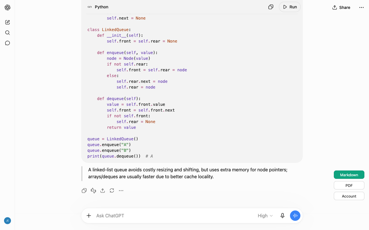This screenshot has height=230, width=369.
Task: Copy the response with copy icon
Action: tap(84, 191)
